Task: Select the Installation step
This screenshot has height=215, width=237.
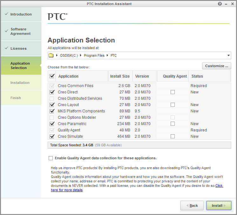Action: (21, 83)
